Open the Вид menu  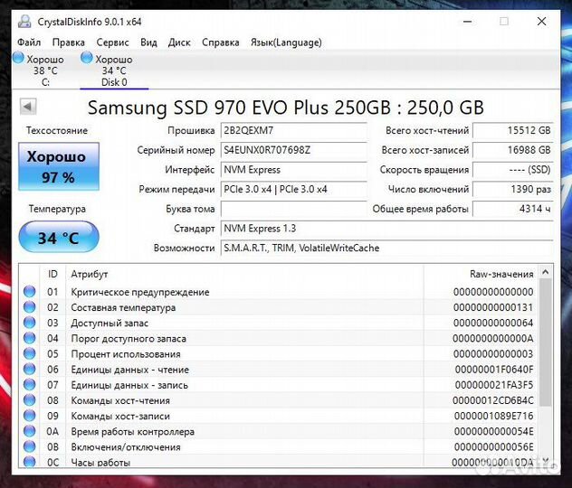point(148,42)
